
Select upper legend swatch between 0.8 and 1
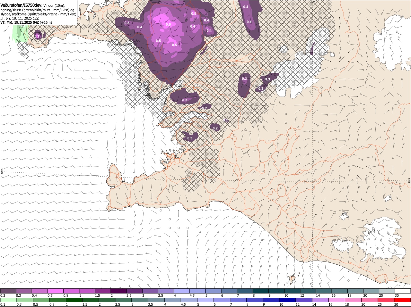pyautogui.click(x=71, y=291)
